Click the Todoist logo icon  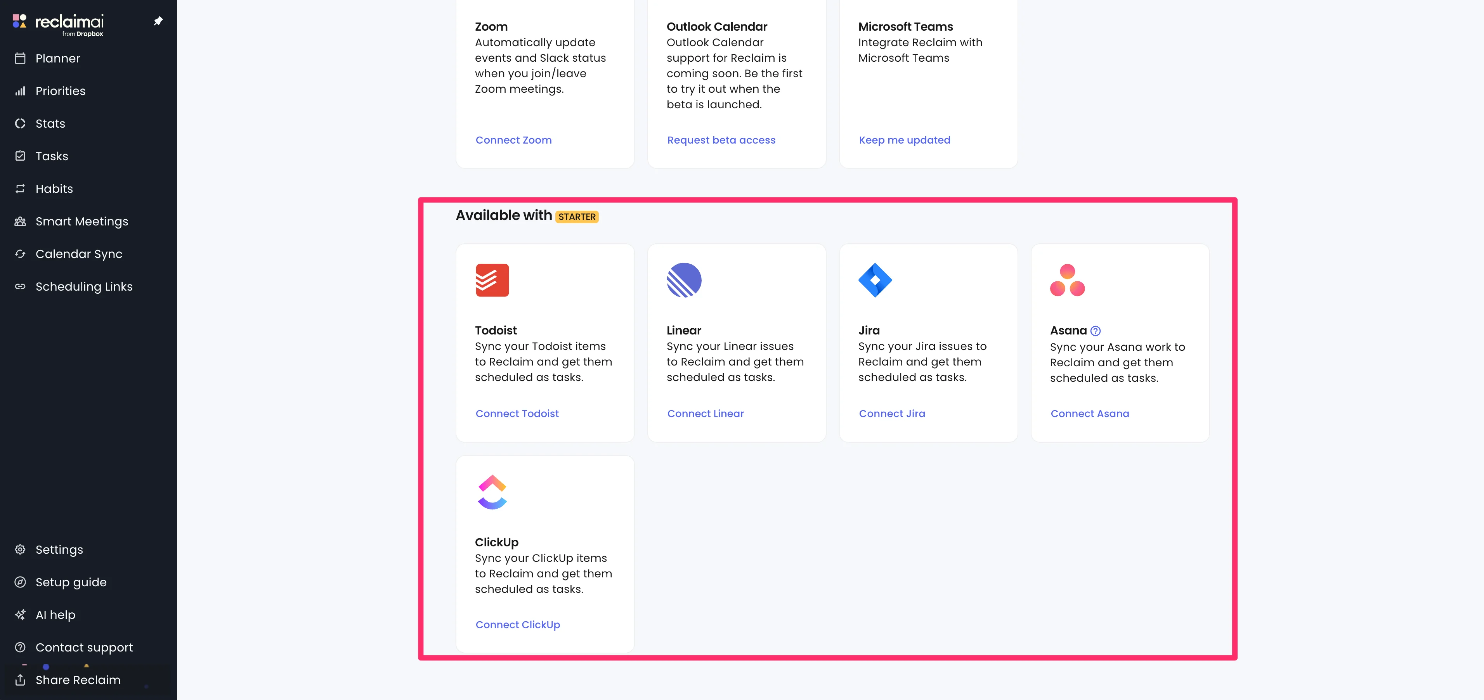pyautogui.click(x=492, y=280)
